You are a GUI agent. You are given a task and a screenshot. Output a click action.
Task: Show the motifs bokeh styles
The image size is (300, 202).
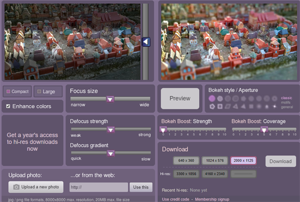286,102
